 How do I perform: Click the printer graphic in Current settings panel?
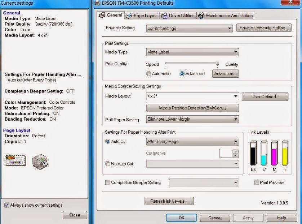coord(40,160)
